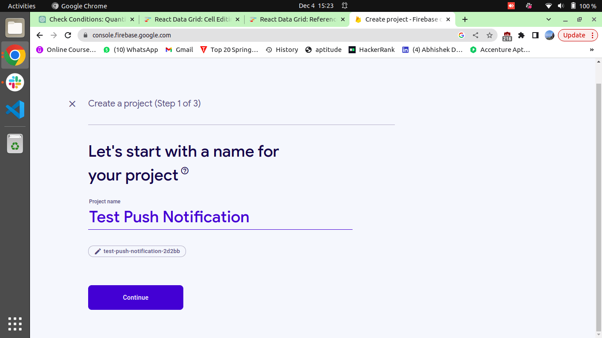Launch VS Code from the dock
602x338 pixels.
(x=15, y=110)
